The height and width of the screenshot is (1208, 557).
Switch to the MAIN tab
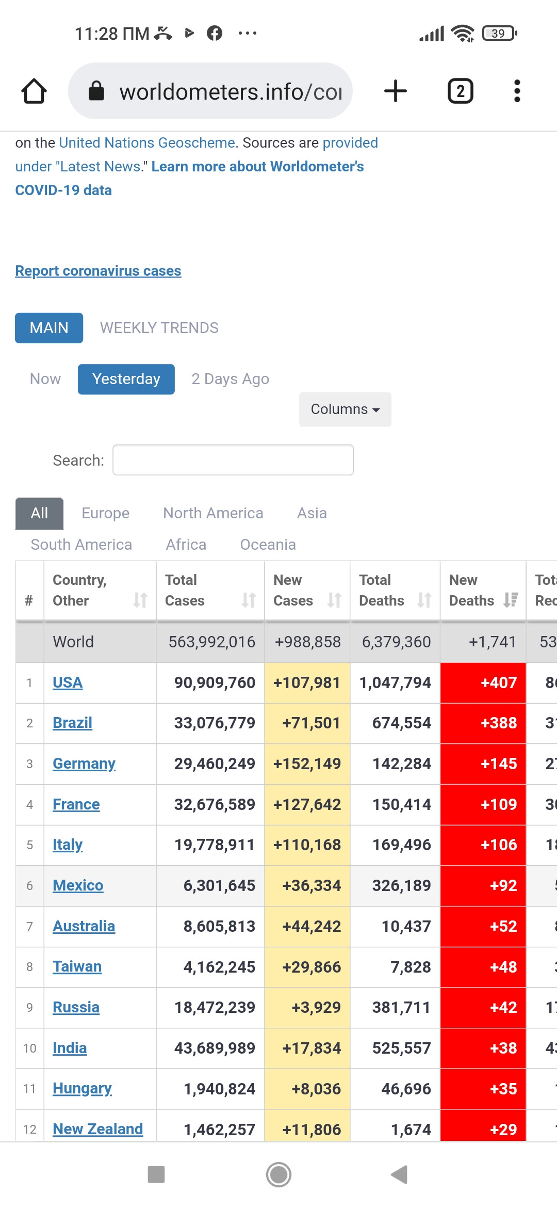[x=49, y=328]
